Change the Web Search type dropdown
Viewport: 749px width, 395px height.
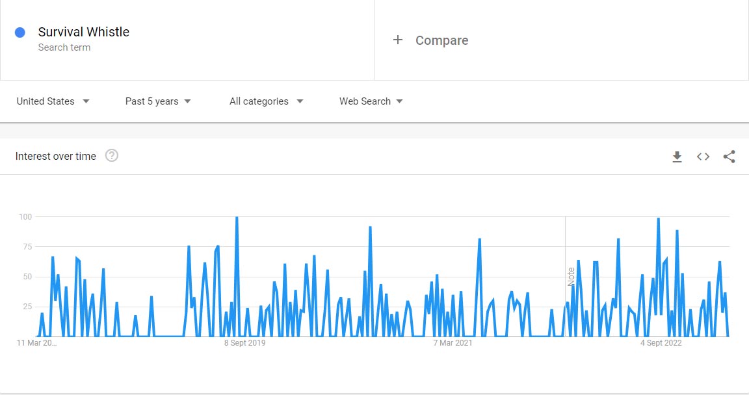(x=371, y=101)
